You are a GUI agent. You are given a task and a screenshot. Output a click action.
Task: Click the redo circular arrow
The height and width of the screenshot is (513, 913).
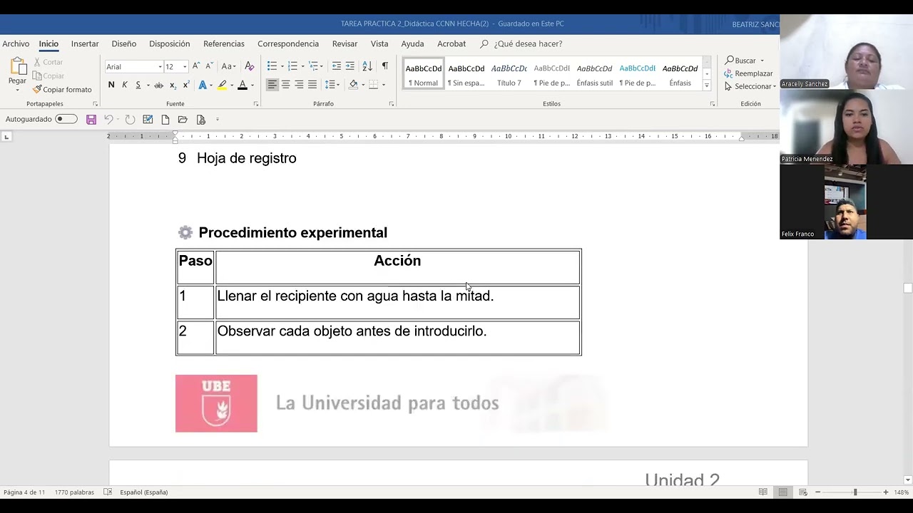tap(130, 119)
